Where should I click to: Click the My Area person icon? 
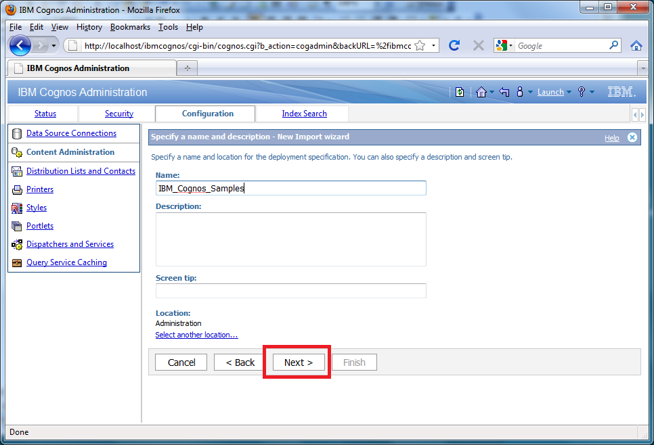[x=520, y=92]
